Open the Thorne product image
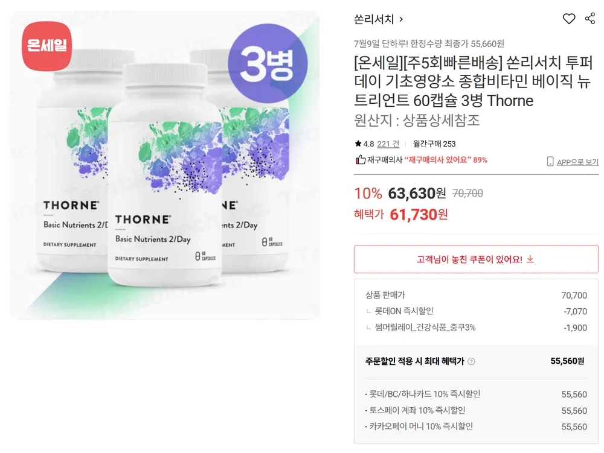604x453 pixels. (x=164, y=165)
